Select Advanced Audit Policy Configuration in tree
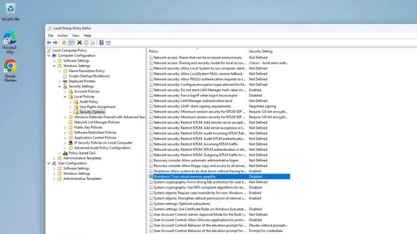The width and height of the screenshot is (417, 234). click(102, 148)
